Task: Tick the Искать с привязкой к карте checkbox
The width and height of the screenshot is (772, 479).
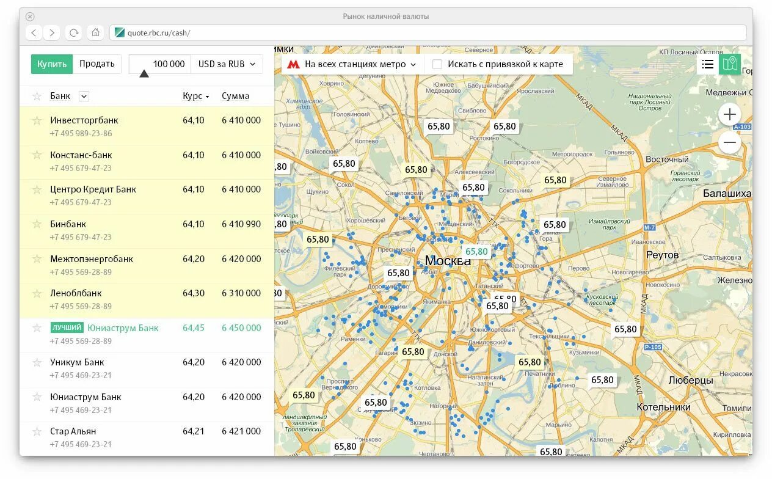Action: [437, 64]
